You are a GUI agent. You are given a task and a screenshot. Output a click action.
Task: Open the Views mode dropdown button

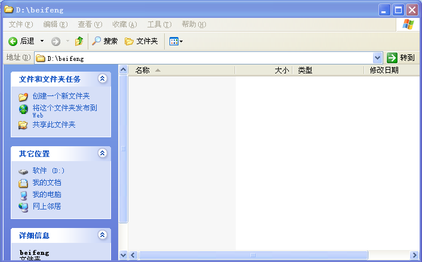tap(176, 41)
